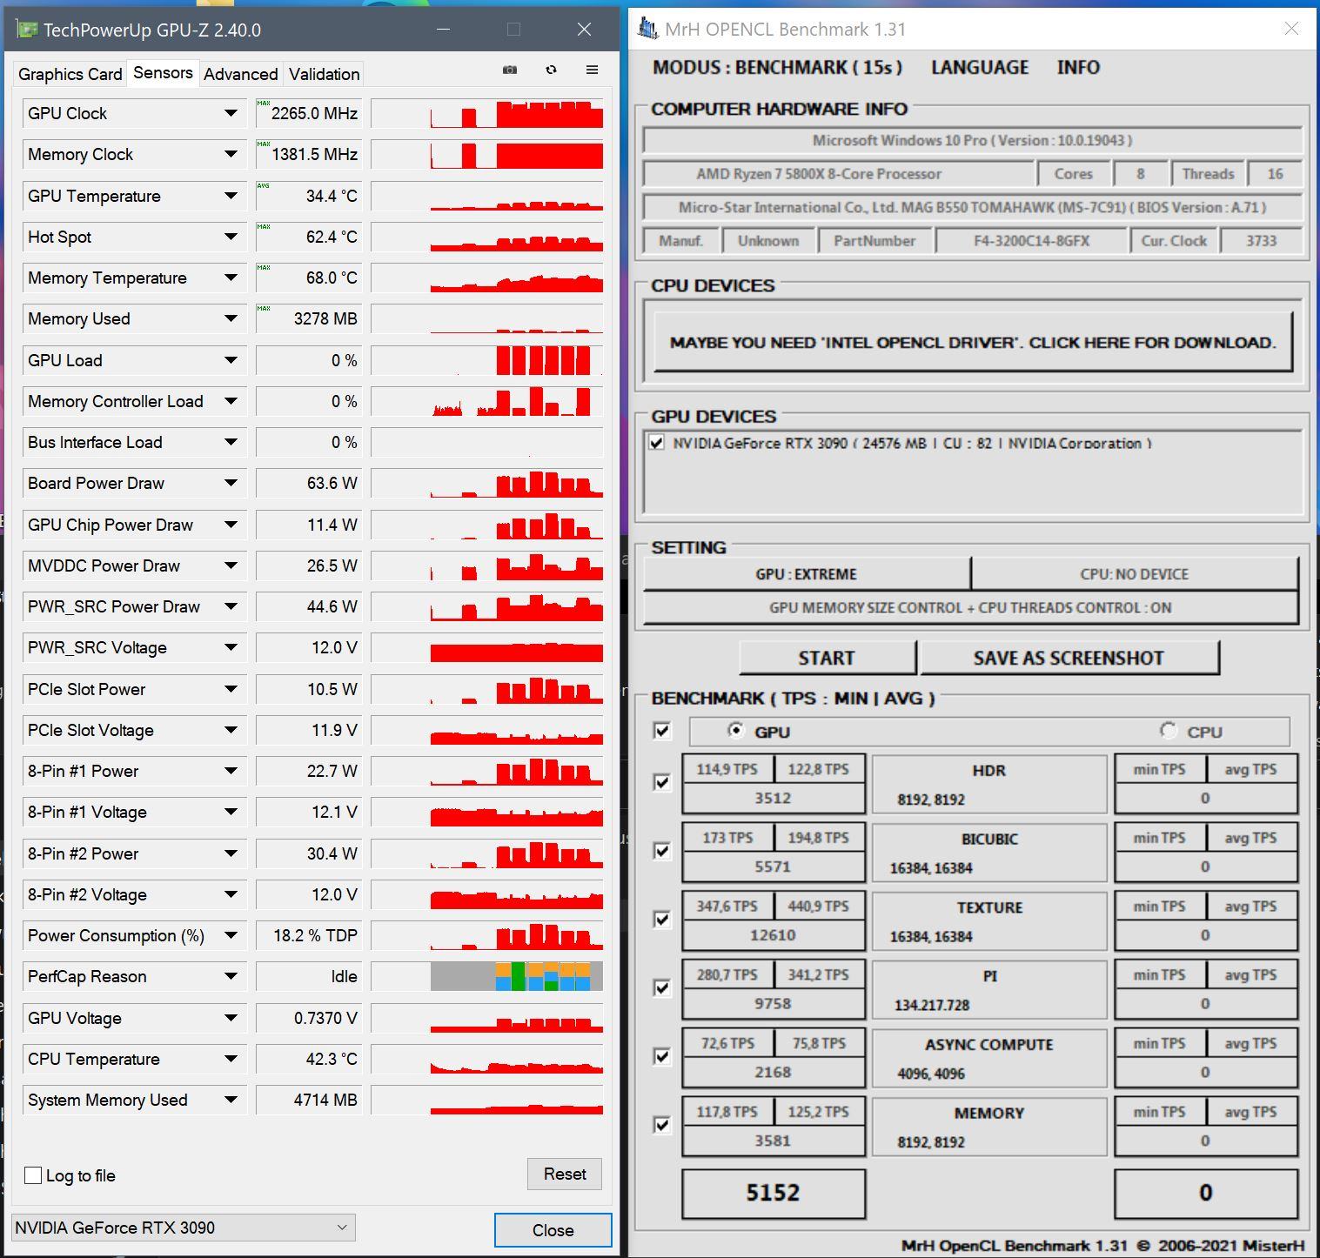Toggle GPU memory size and CPU threads control
The height and width of the screenshot is (1258, 1320).
pyautogui.click(x=970, y=607)
